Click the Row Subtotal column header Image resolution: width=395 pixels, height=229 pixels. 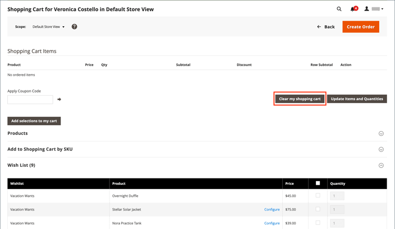(x=321, y=65)
